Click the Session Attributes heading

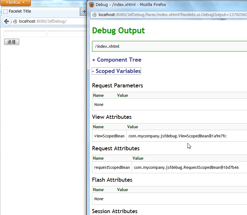[x=115, y=211]
